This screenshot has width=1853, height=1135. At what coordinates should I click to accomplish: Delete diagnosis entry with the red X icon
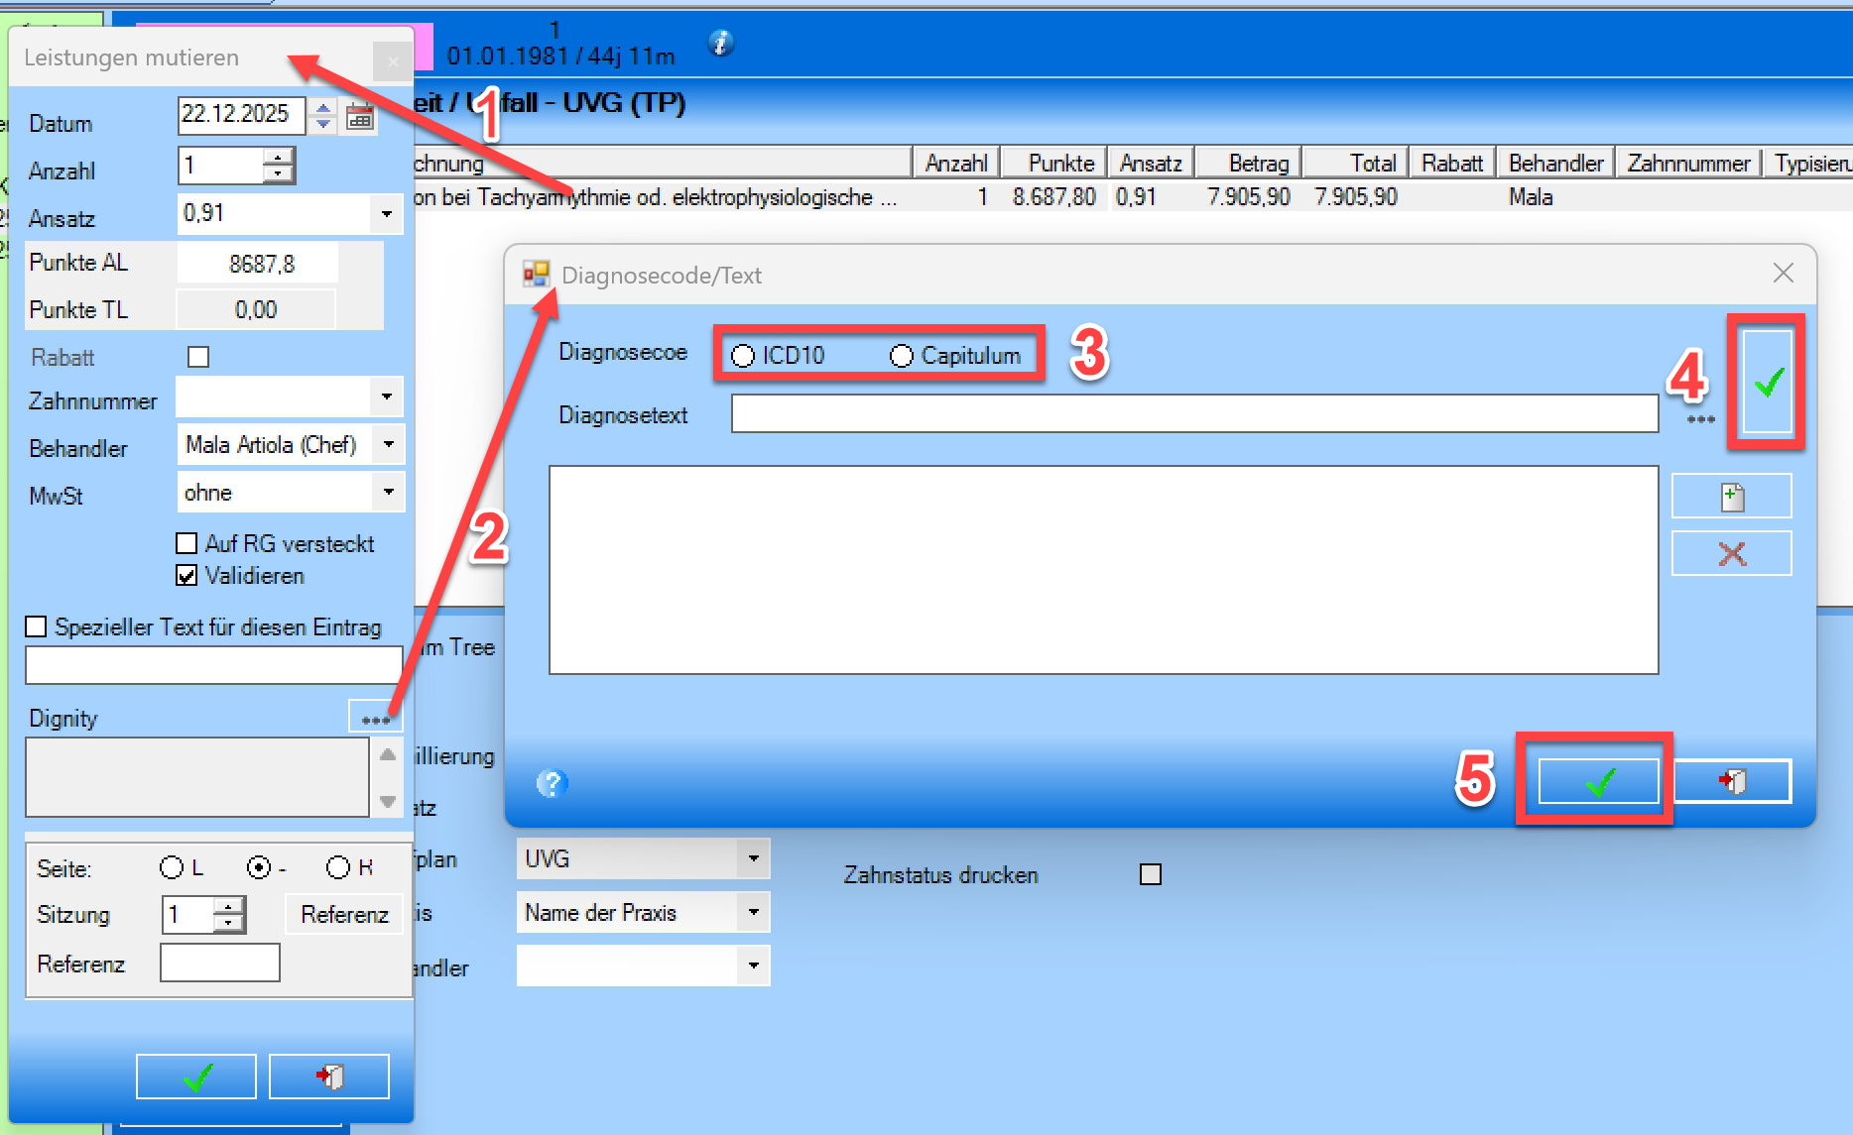tap(1732, 553)
